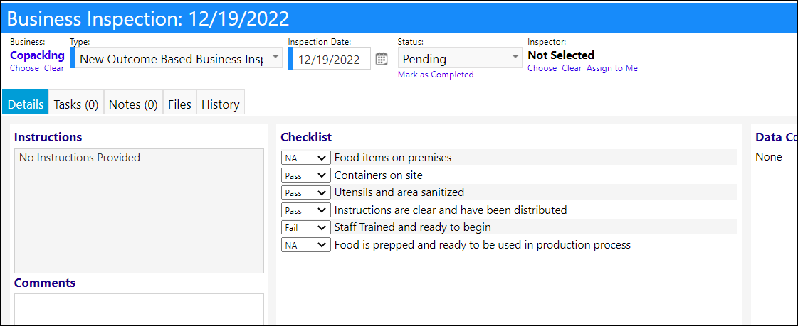Open the Status dropdown showing Pending
This screenshot has height=326, width=798.
pos(460,58)
